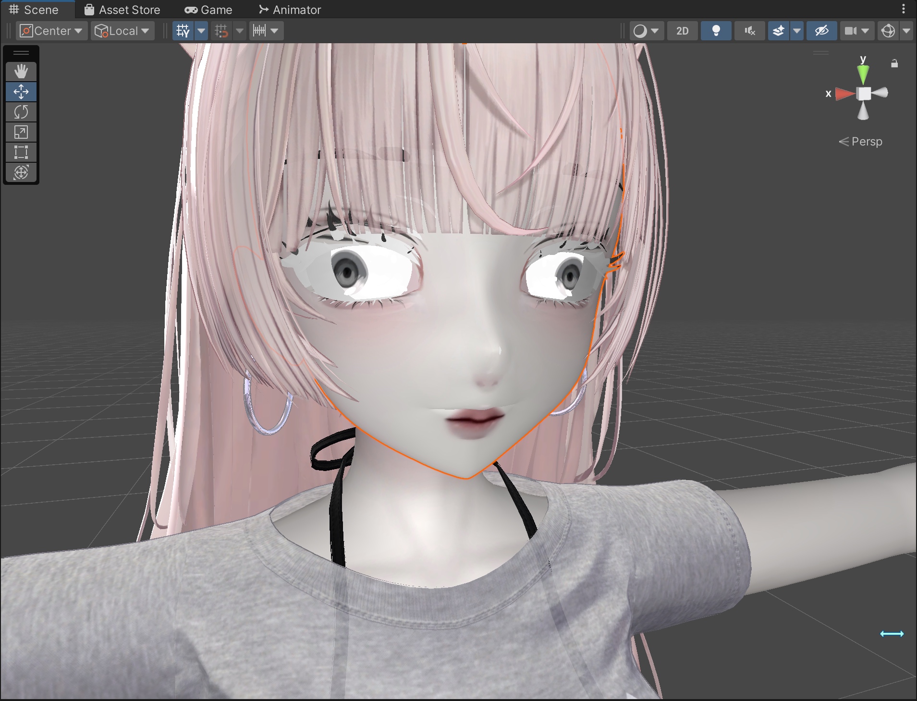Select the Rotate tool
917x701 pixels.
[x=21, y=112]
